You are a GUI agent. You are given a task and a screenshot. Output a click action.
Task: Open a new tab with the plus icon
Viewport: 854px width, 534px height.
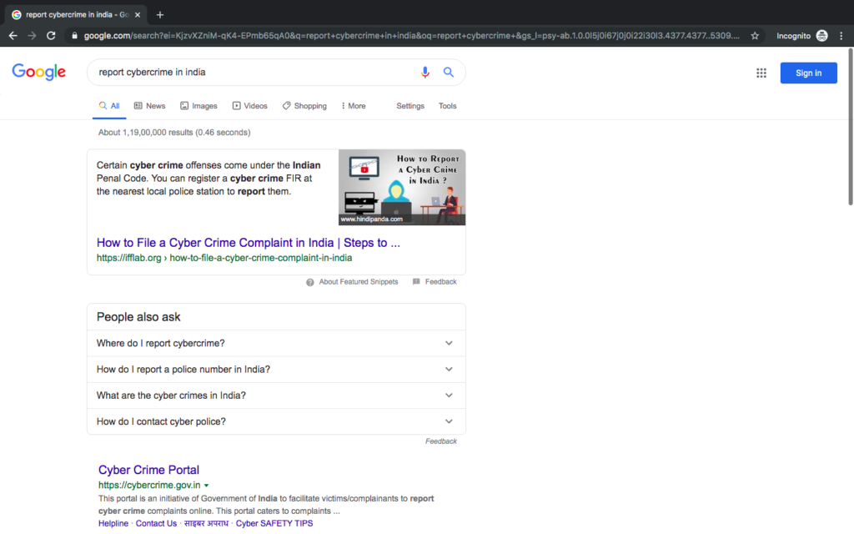[x=160, y=15]
